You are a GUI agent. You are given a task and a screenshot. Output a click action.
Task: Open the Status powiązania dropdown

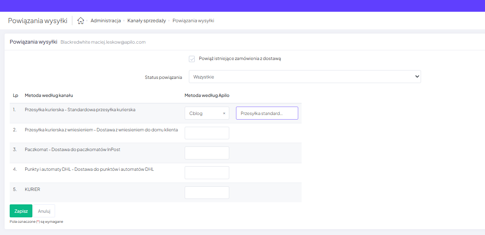[305, 77]
